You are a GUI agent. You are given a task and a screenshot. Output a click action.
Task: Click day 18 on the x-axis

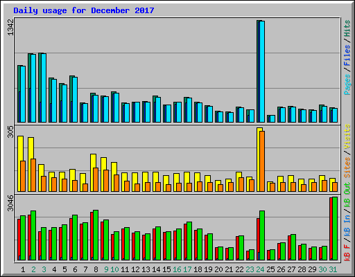198,269
